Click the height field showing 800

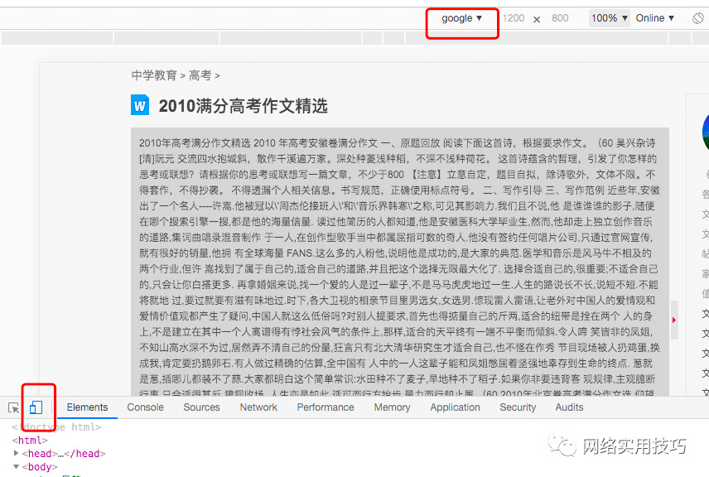point(560,18)
